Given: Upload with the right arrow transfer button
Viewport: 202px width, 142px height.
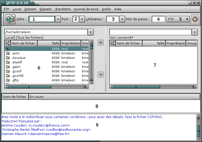Looking at the screenshot, I should coord(100,43).
